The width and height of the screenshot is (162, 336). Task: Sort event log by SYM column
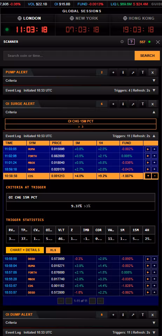point(38,143)
